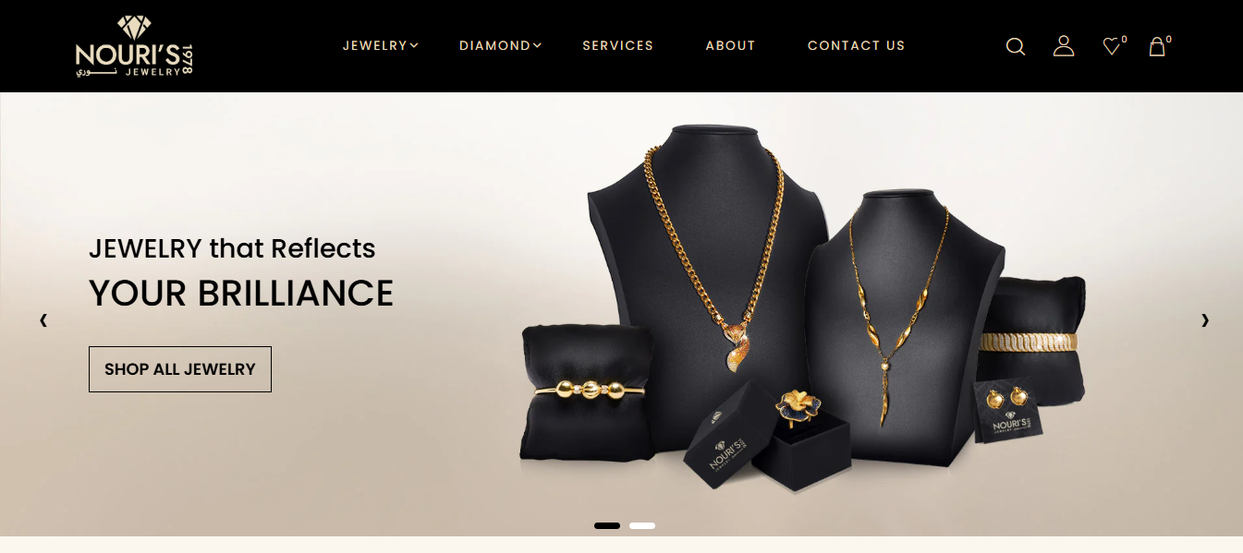Expand the Jewelry menu chevron
This screenshot has width=1243, height=553.
click(x=414, y=44)
